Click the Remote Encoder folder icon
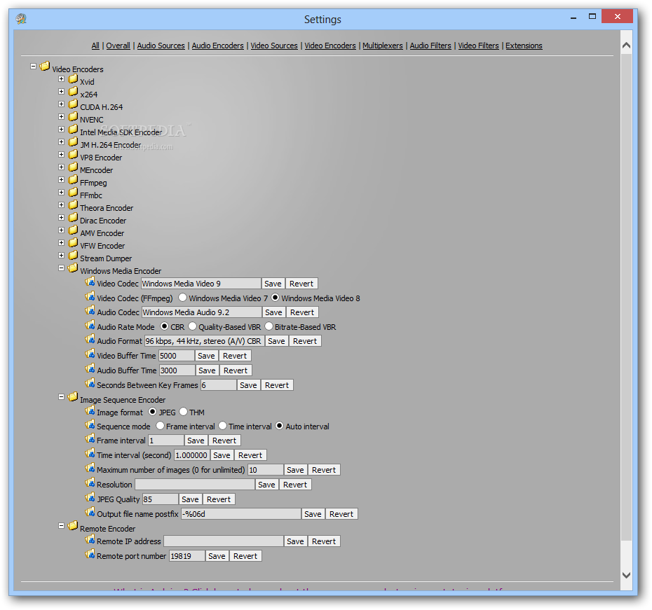 coord(73,526)
